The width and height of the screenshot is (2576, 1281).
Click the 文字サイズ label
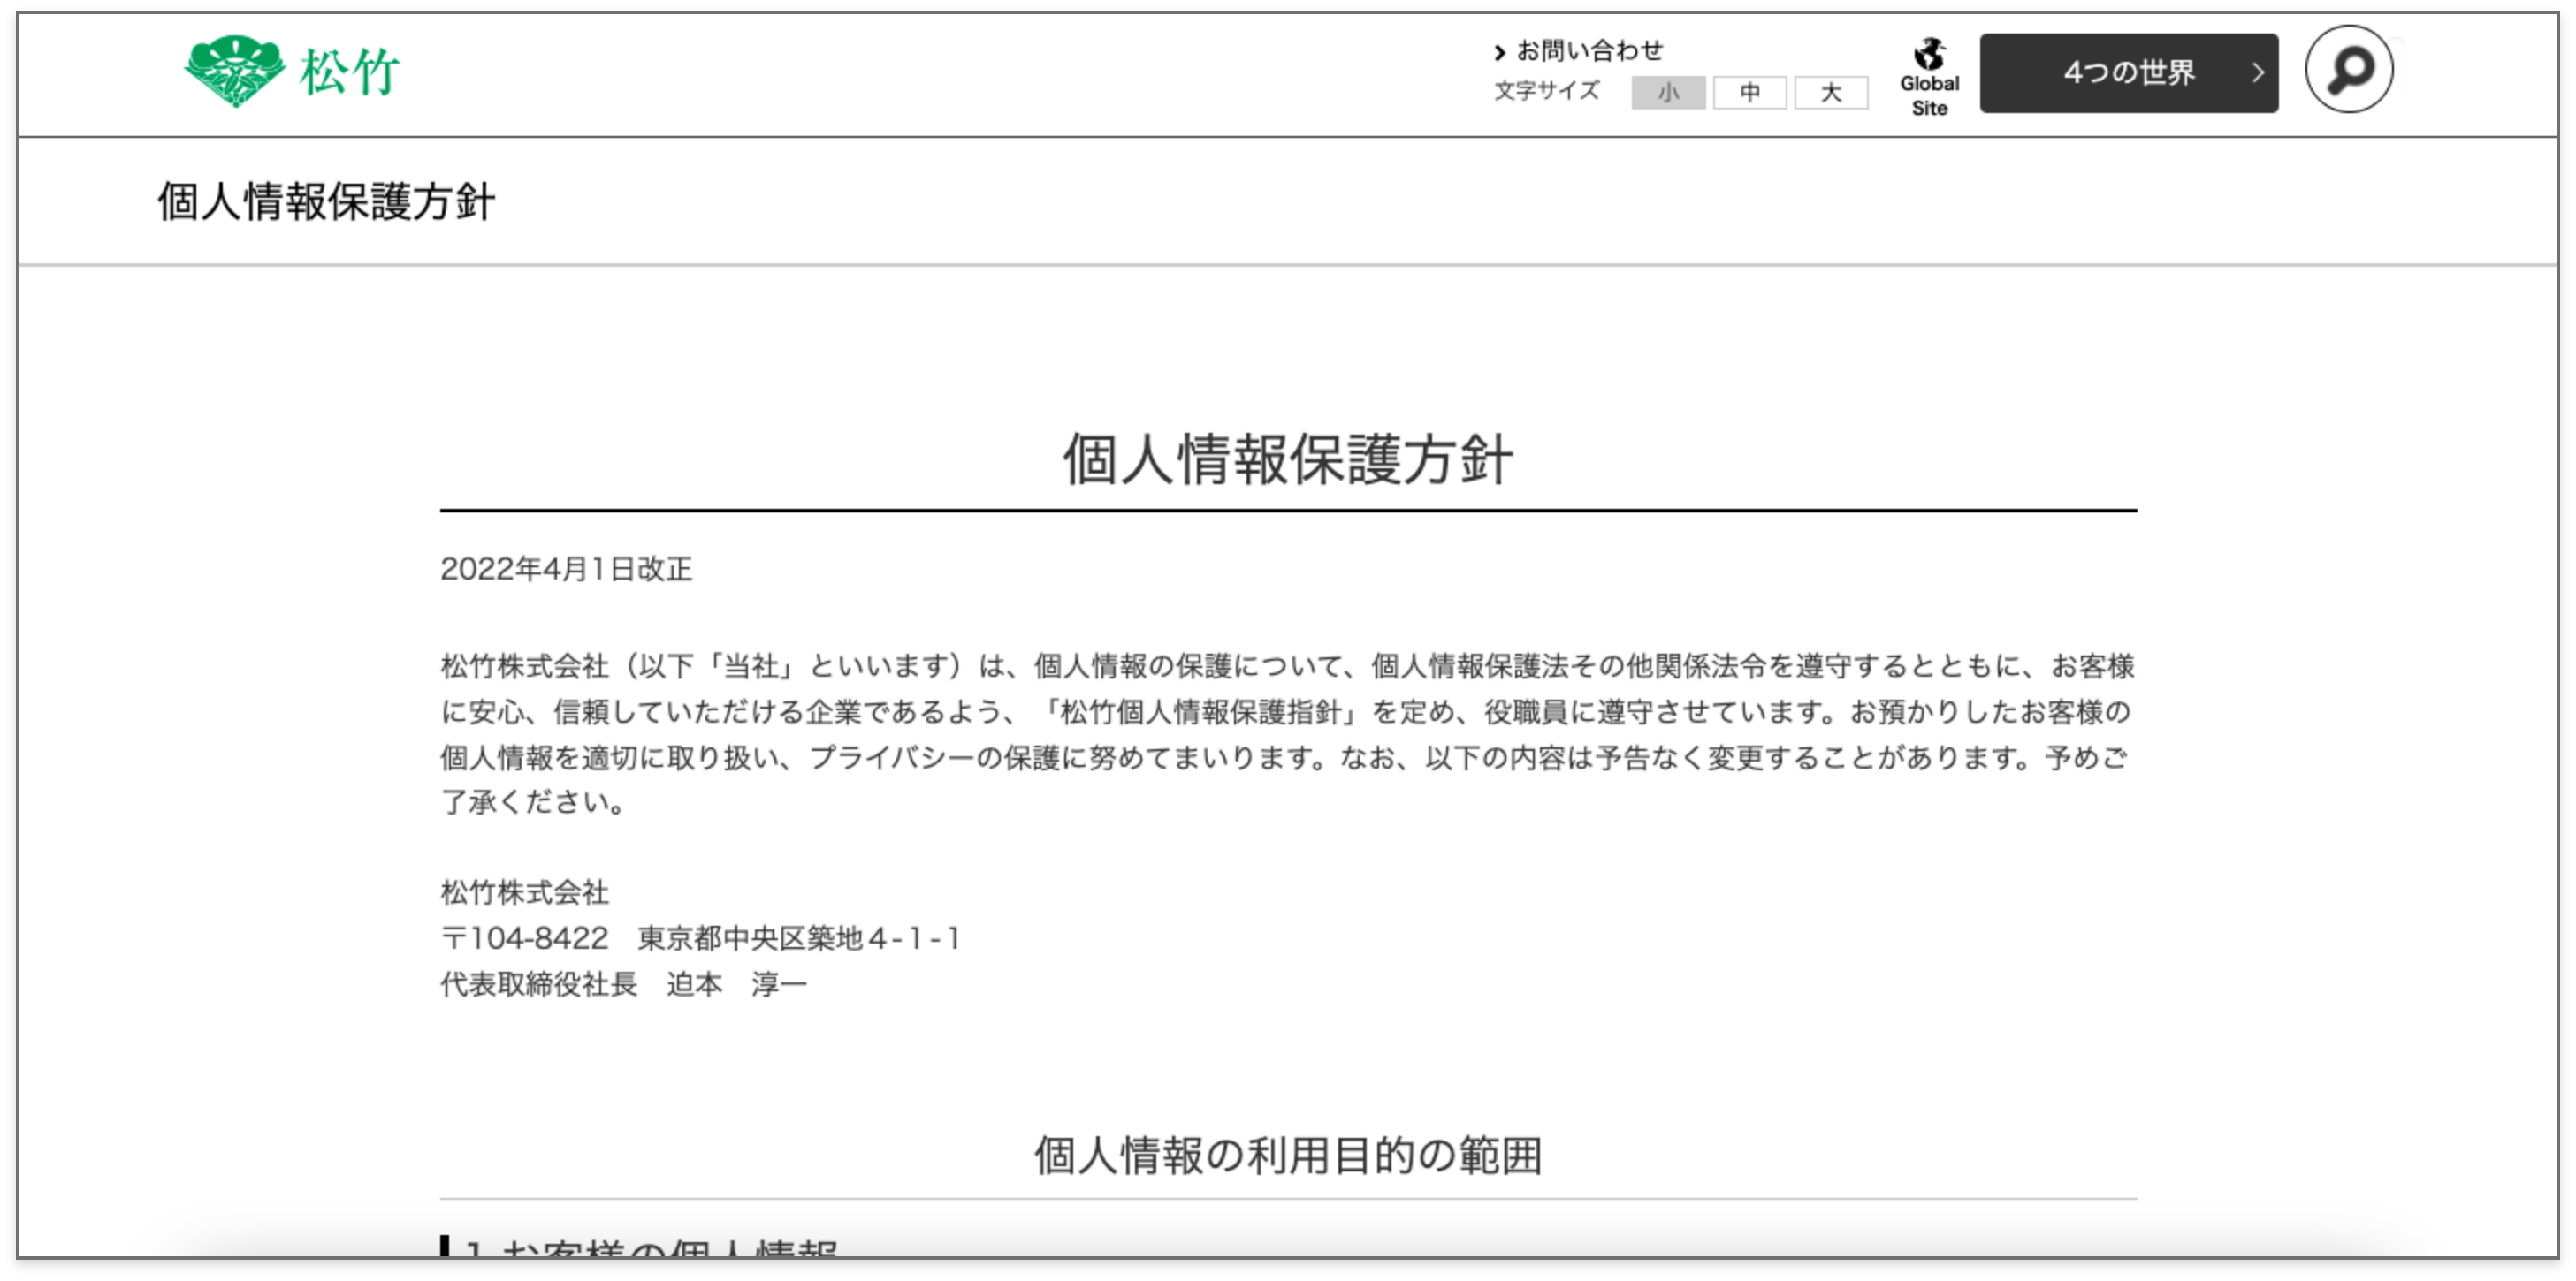point(1546,91)
